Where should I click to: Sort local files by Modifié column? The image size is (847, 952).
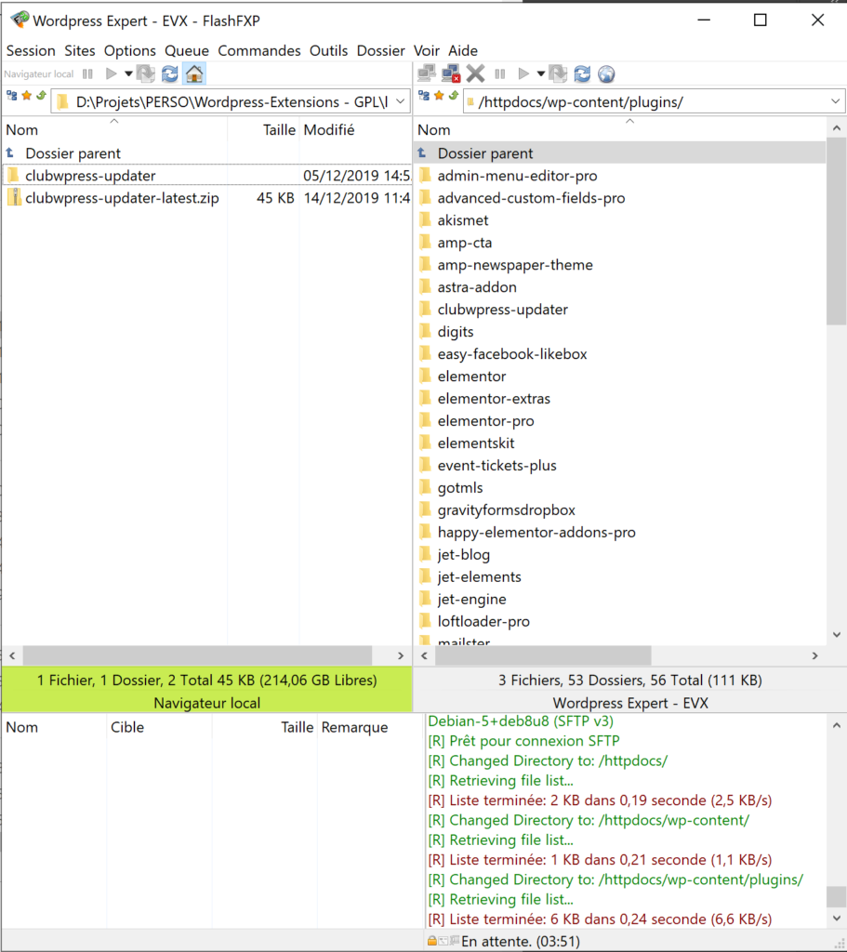coord(355,129)
